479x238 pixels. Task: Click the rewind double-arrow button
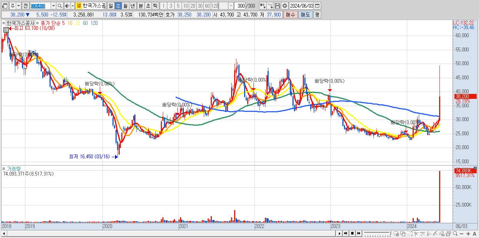[x=345, y=233]
